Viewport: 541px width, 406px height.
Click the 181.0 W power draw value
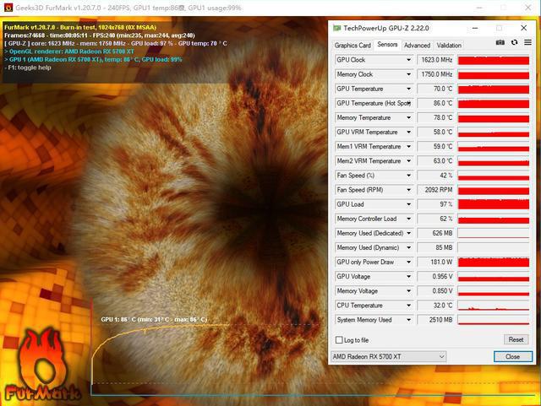pos(435,263)
